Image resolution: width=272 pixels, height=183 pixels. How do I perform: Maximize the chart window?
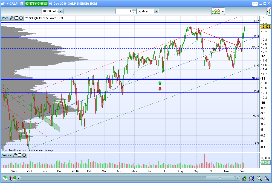click(x=265, y=4)
